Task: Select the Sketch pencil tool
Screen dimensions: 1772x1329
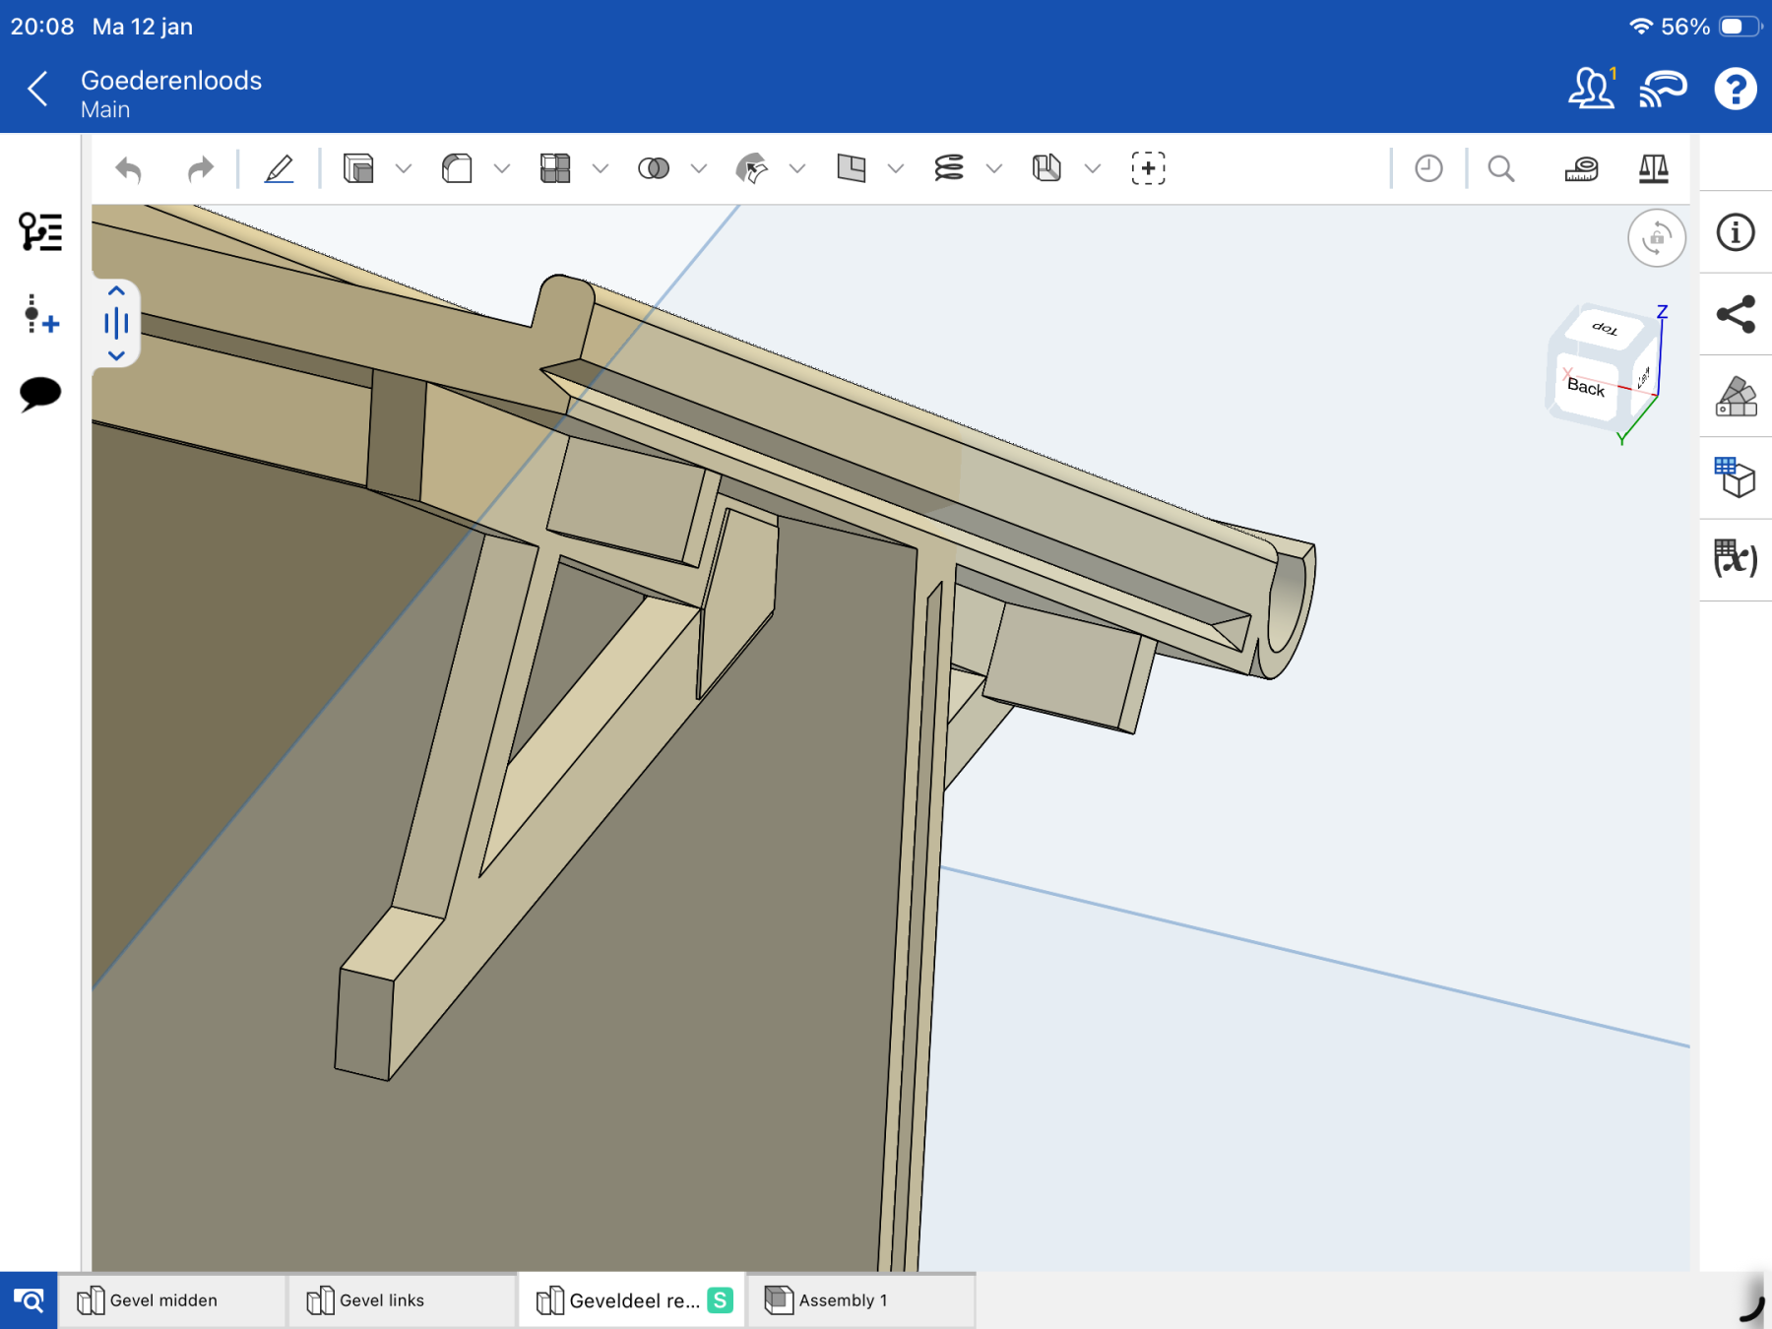Action: [x=280, y=169]
